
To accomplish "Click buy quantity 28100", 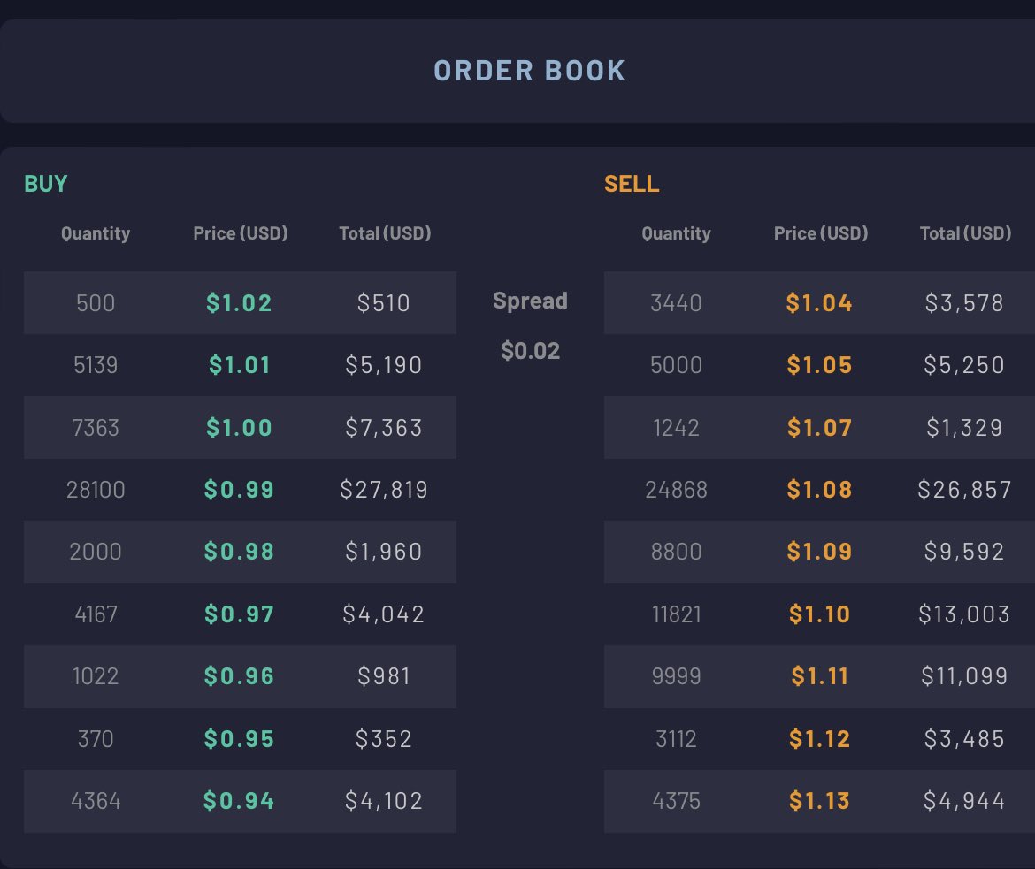I will coord(96,490).
